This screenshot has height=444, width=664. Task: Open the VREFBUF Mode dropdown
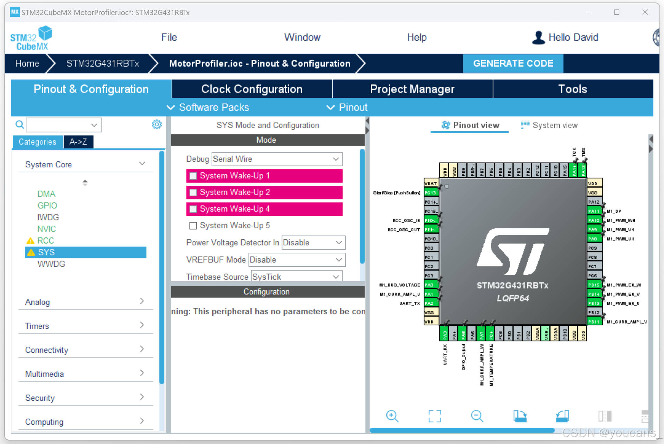tap(297, 260)
